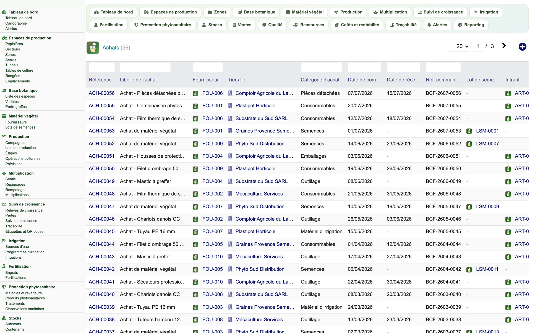This screenshot has width=538, height=333.
Task: Open the Alertes top tab
Action: [437, 25]
